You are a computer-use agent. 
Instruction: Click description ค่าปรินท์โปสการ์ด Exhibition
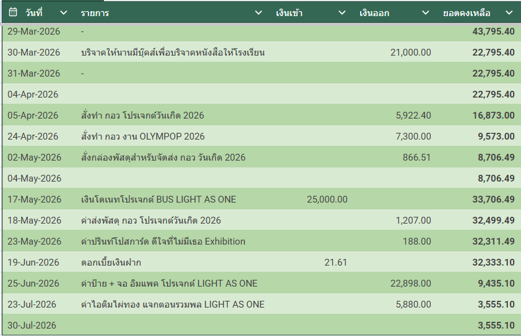163,241
